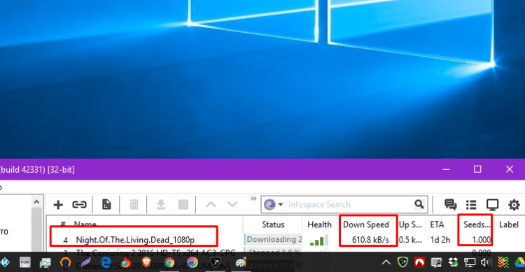
Task: Open the chat bubbles icon in toolbar
Action: pyautogui.click(x=450, y=204)
